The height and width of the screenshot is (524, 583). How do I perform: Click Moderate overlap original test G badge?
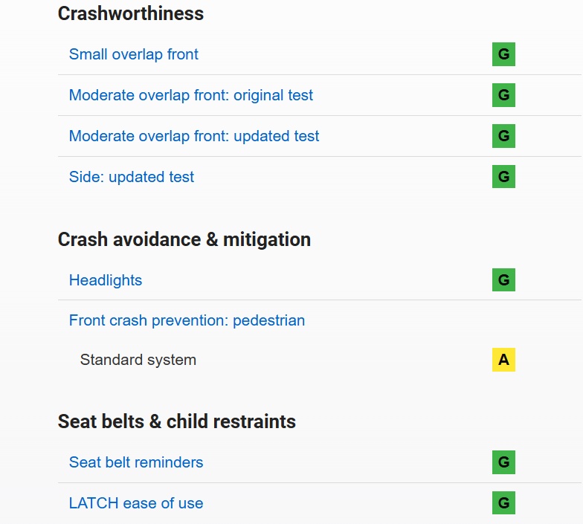coord(503,95)
